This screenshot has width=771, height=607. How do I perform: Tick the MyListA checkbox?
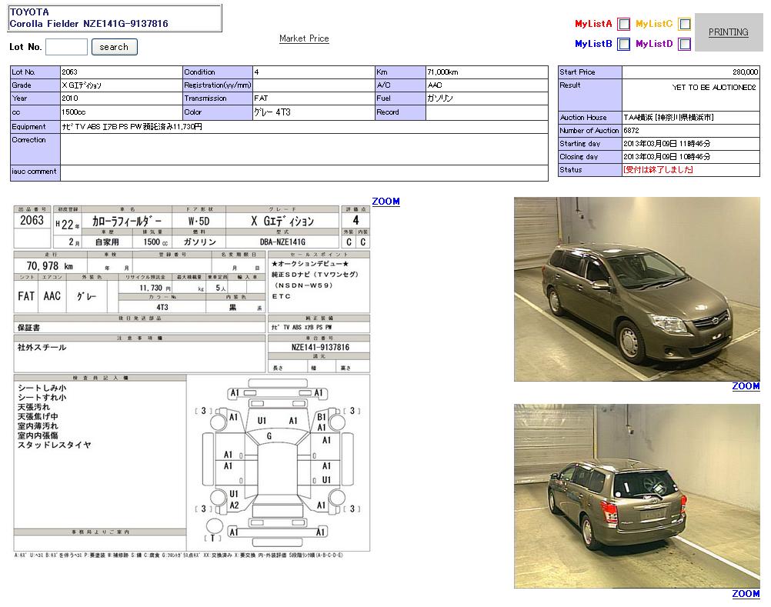623,25
